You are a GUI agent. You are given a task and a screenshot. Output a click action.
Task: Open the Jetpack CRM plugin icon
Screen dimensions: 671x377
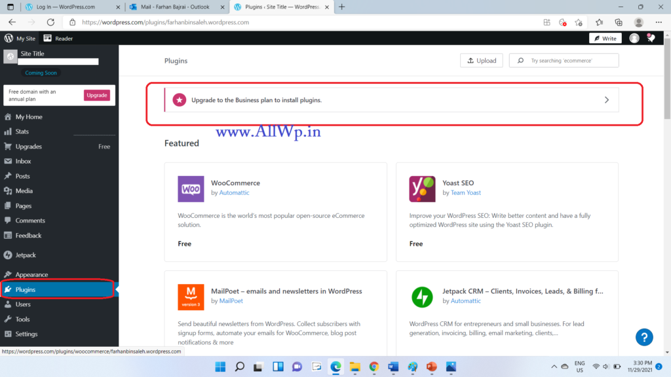422,297
